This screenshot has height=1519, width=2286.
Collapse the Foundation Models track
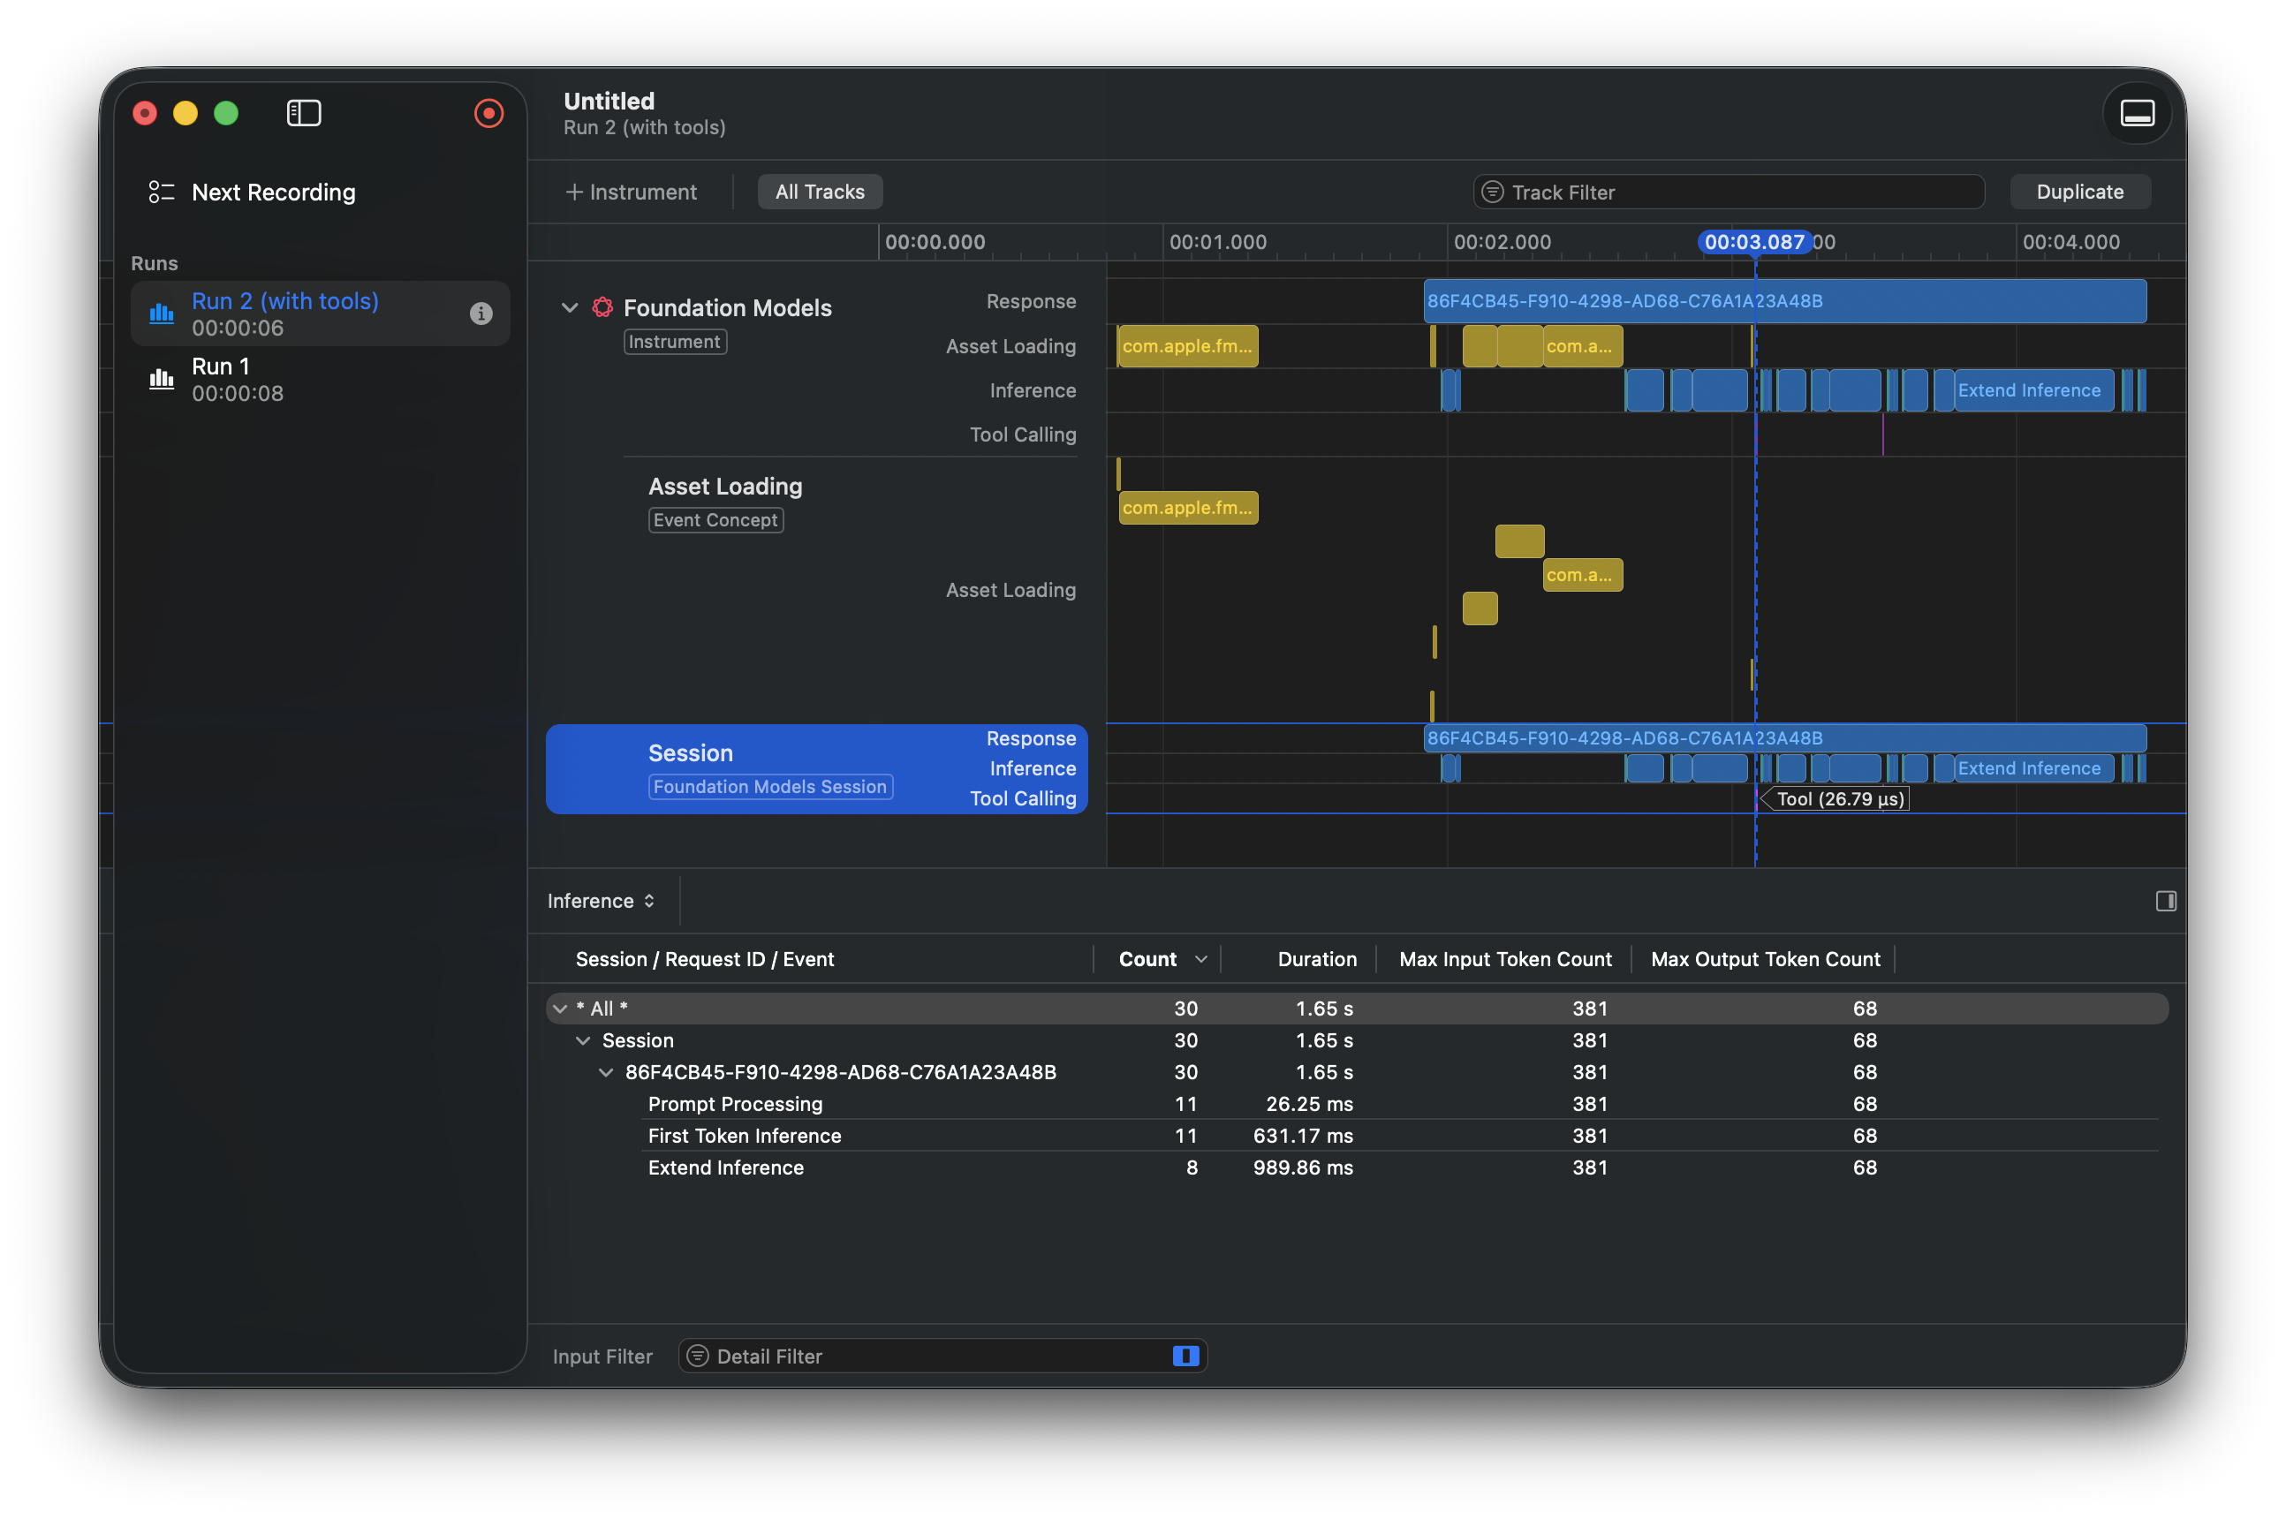click(x=570, y=307)
